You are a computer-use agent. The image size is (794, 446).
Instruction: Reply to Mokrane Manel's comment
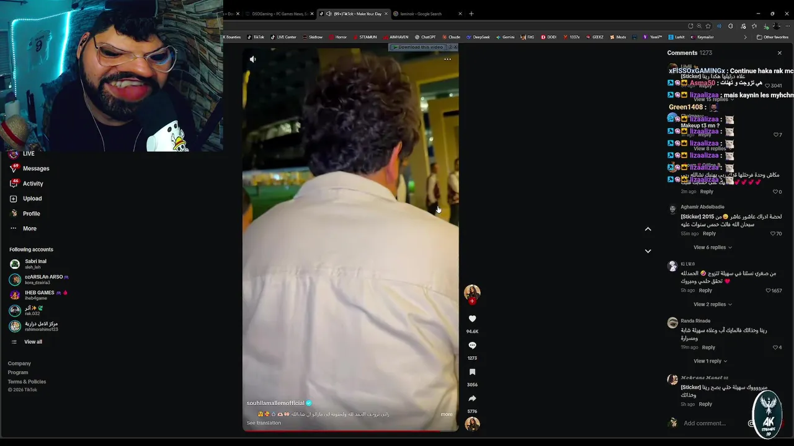[x=705, y=404]
